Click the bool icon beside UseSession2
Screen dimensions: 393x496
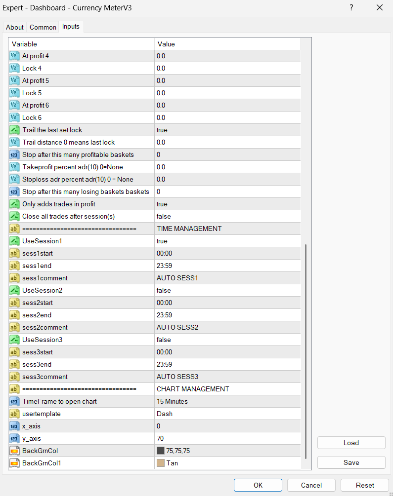coord(14,290)
